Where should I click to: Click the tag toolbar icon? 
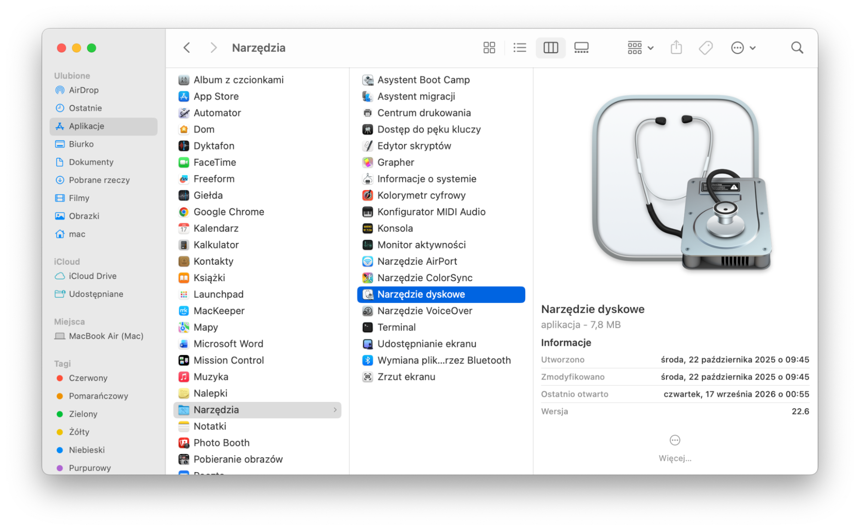706,48
